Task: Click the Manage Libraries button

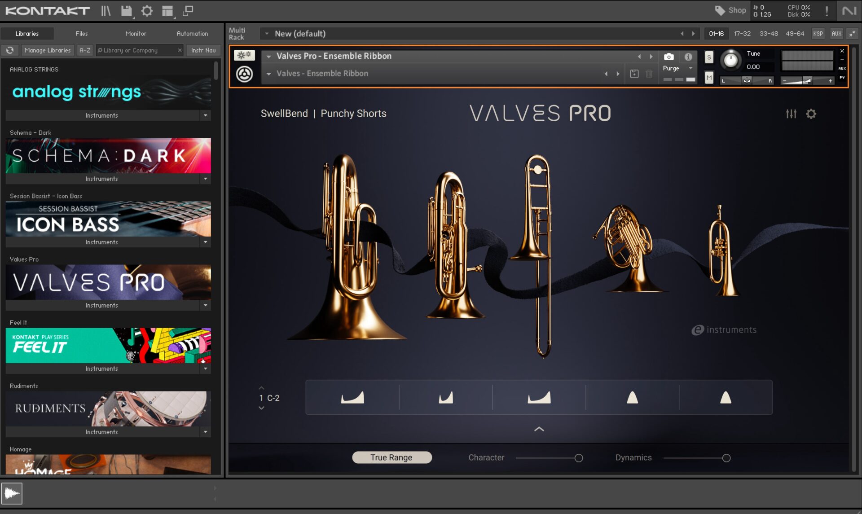Action: click(47, 50)
